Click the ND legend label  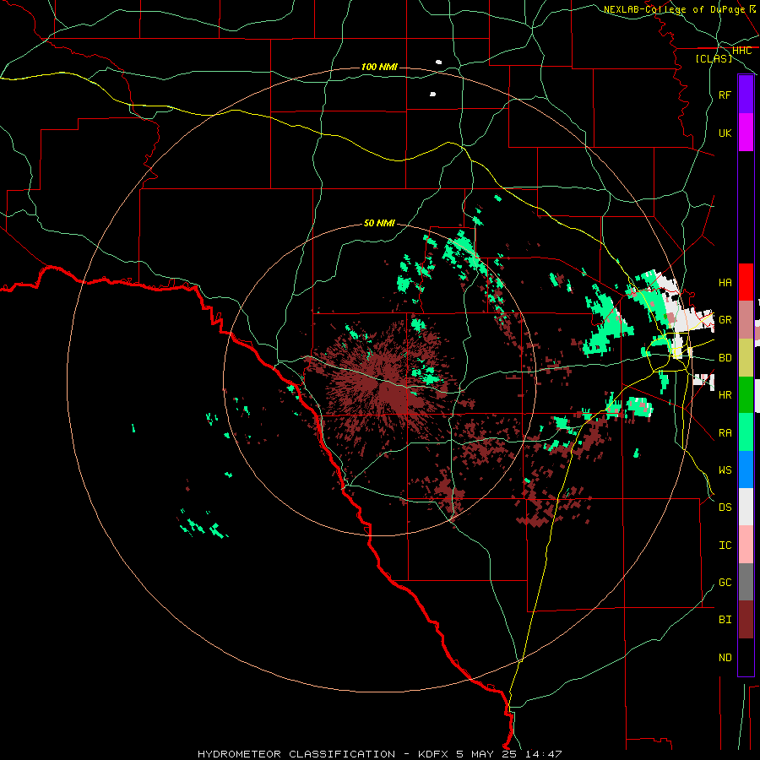[x=725, y=657]
